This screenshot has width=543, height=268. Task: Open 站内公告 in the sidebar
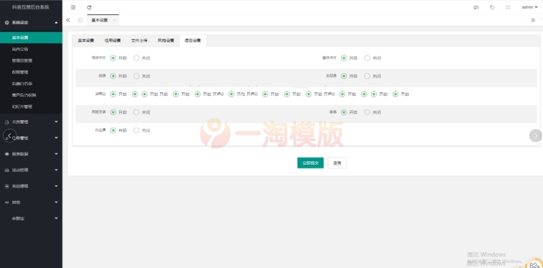(x=31, y=49)
